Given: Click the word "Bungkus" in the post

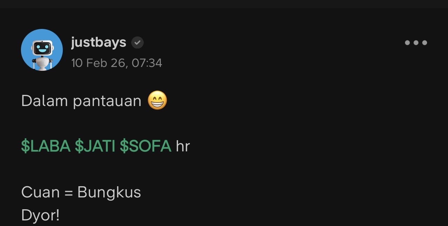Looking at the screenshot, I should 109,193.
